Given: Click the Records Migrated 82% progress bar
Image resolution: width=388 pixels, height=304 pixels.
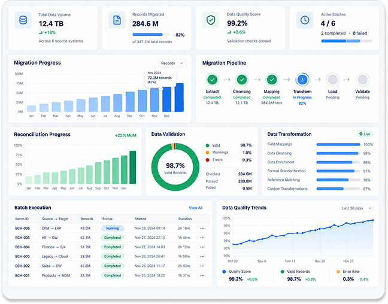Looking at the screenshot, I should (x=151, y=35).
